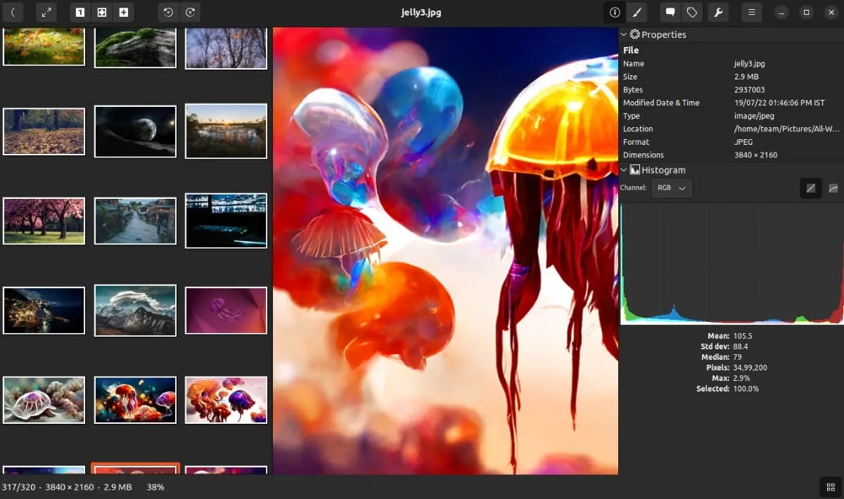Enter fullscreen mode with the arrows icon
This screenshot has width=844, height=499.
(46, 12)
